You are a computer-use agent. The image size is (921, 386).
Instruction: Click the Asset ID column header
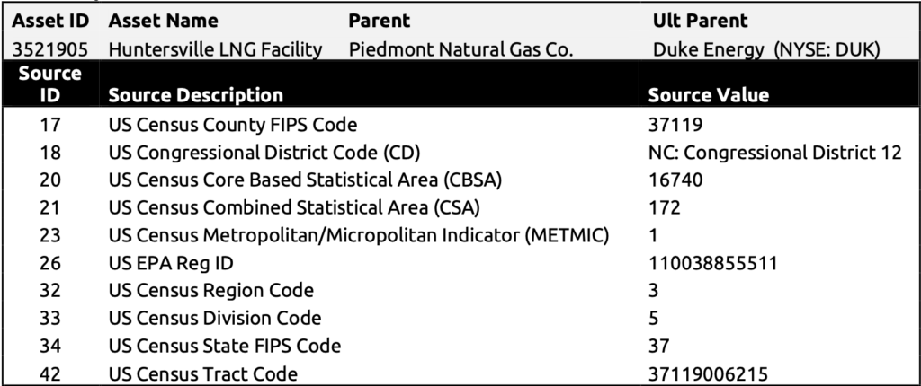tap(50, 21)
